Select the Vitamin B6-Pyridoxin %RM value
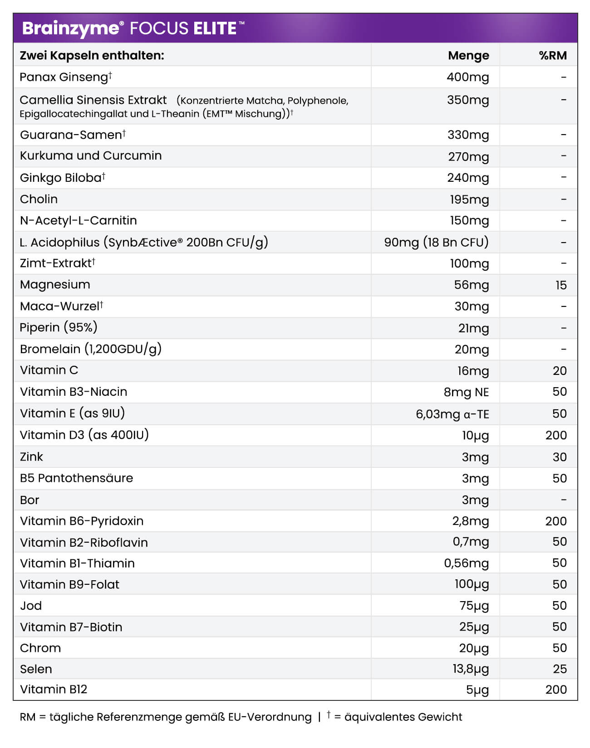The image size is (590, 748). 556,521
